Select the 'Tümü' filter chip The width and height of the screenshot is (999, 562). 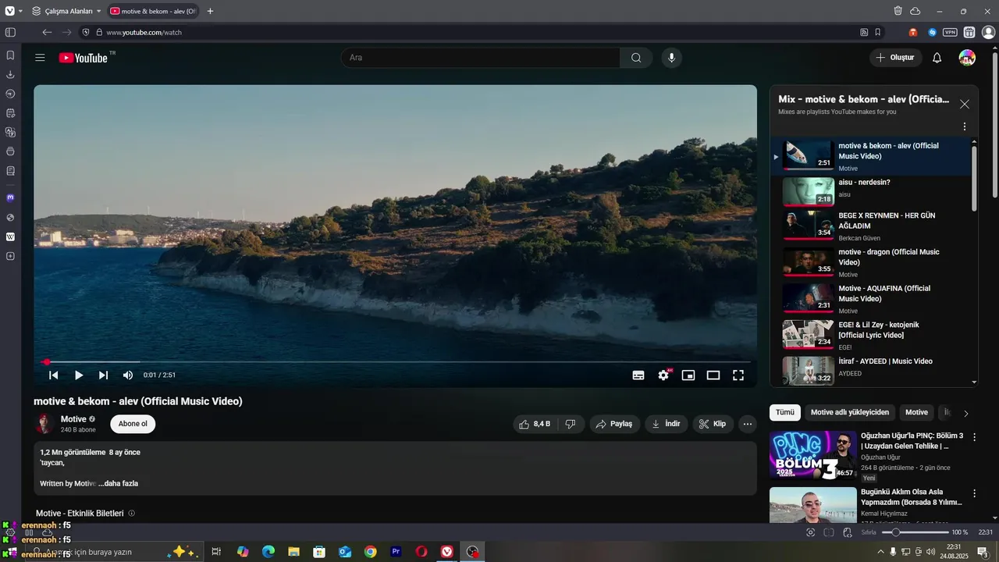(785, 412)
